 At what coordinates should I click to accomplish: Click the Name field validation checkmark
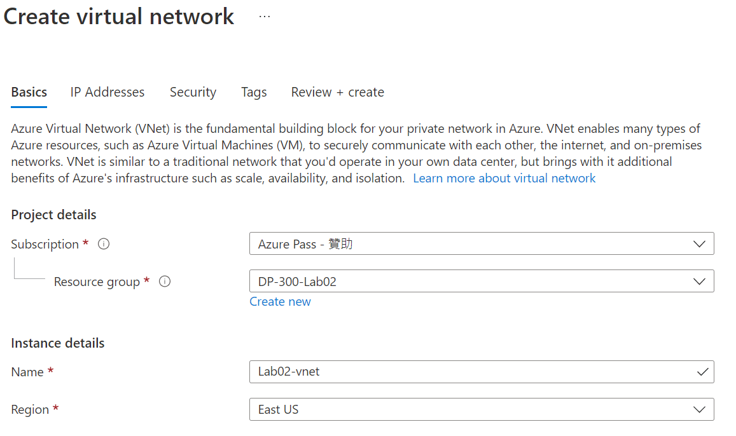pos(702,372)
